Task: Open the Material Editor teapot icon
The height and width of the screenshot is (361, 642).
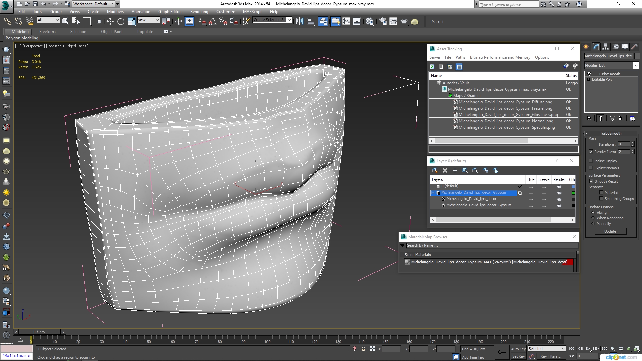Action: (370, 21)
